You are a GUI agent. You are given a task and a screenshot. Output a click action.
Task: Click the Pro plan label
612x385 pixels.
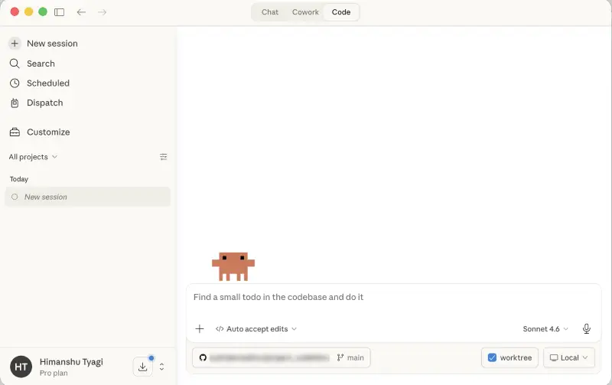pos(54,374)
